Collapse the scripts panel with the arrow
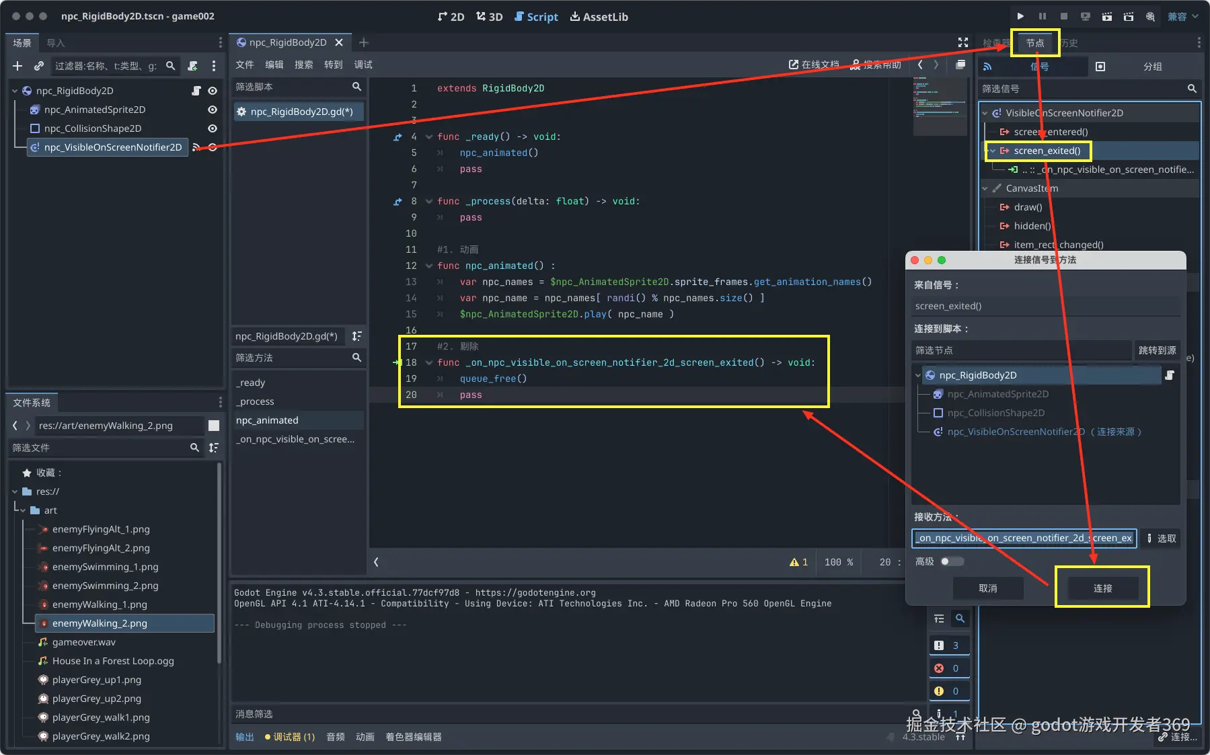This screenshot has width=1210, height=755. click(x=376, y=562)
